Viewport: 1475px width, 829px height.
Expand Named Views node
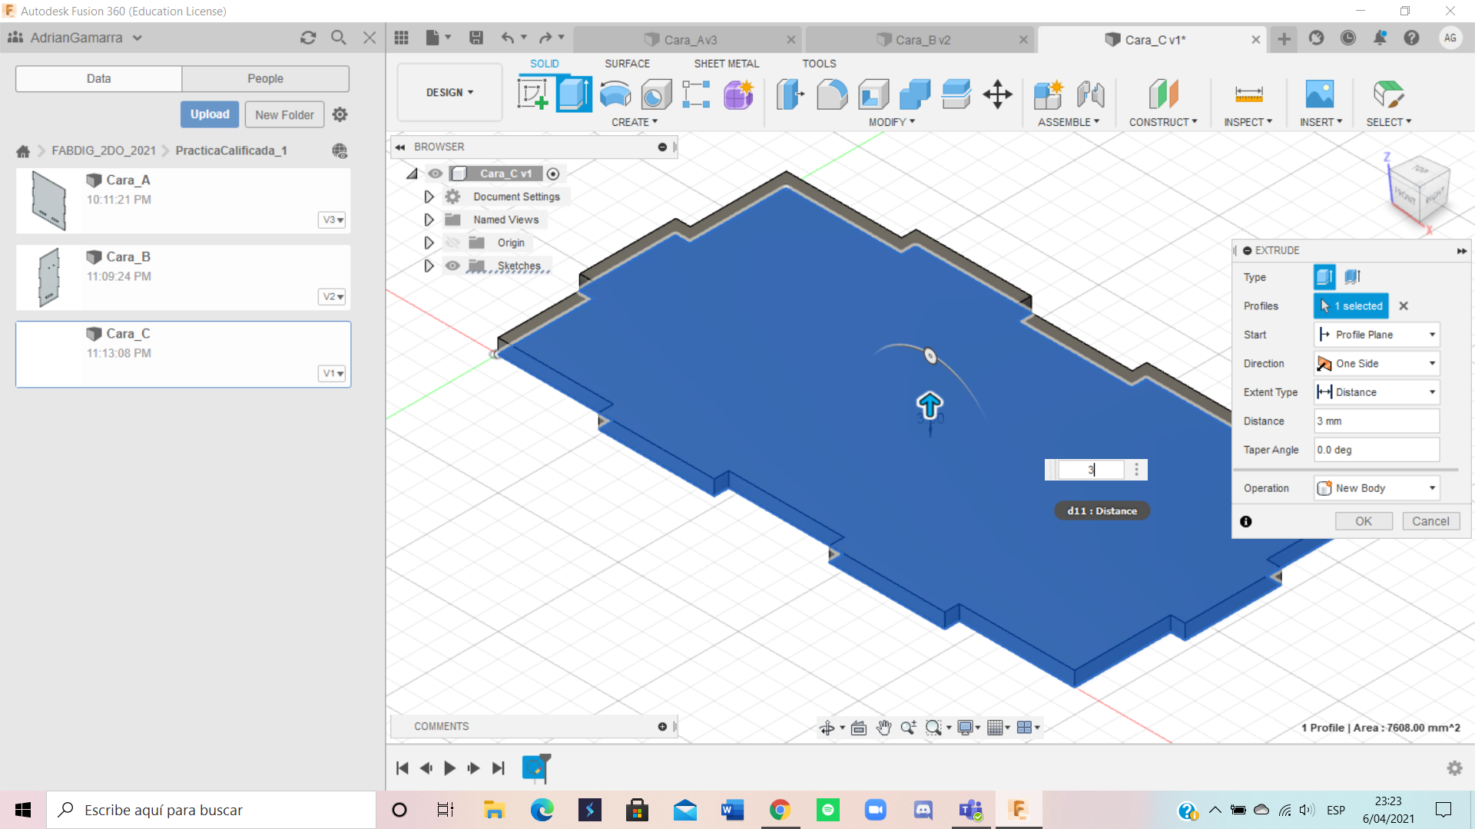(x=429, y=220)
